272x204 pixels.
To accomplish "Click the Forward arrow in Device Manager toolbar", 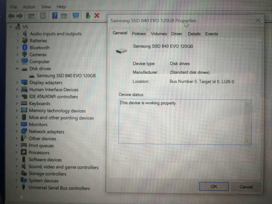I will point(20,16).
